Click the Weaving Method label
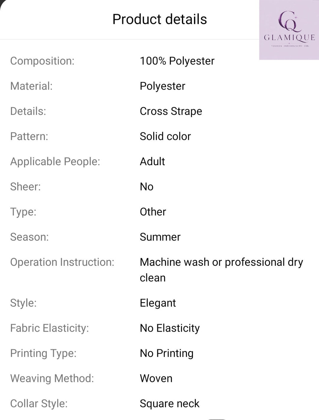Image resolution: width=319 pixels, height=420 pixels. [52, 378]
